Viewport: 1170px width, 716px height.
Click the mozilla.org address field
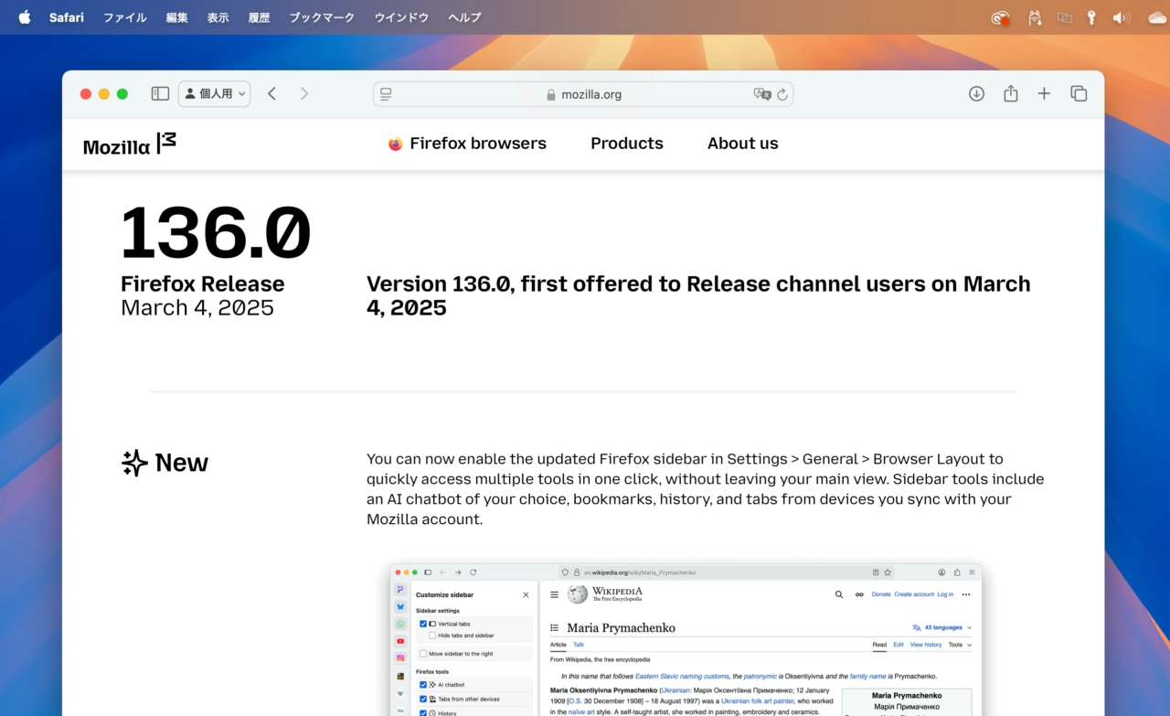click(583, 94)
